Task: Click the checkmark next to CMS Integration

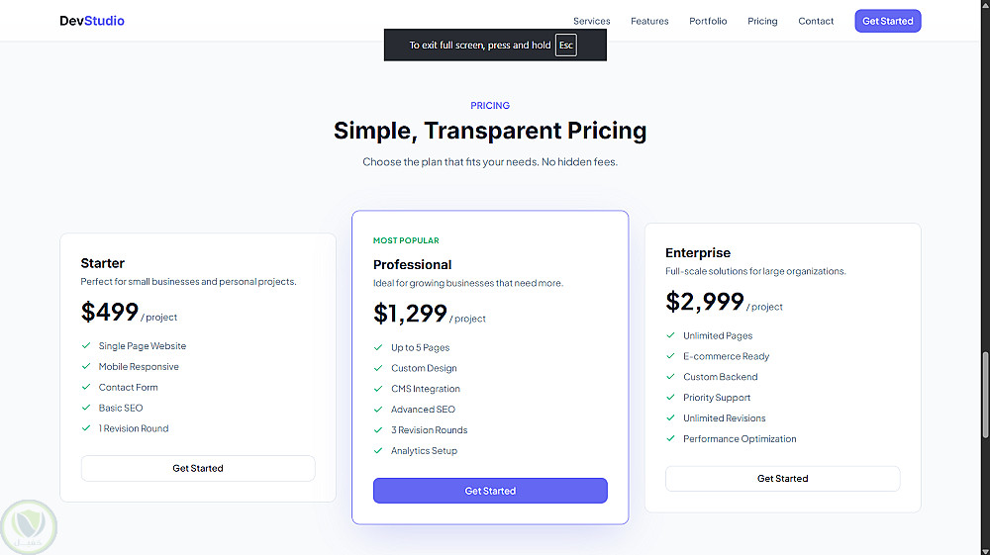Action: (378, 389)
